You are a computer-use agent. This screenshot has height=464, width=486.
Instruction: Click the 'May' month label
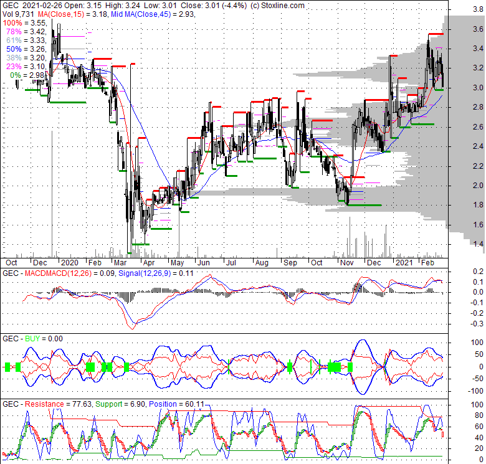[178, 263]
